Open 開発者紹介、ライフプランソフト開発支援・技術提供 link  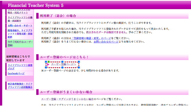tap(20, 34)
